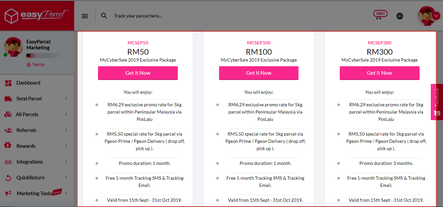Expand the All Parcels submenu chevron
The height and width of the screenshot is (207, 443).
click(66, 114)
